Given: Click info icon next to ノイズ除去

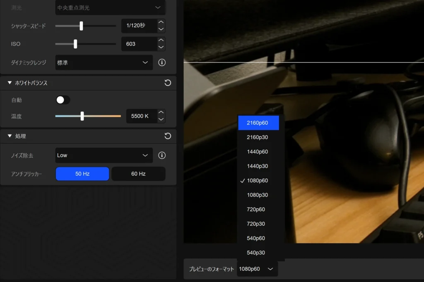Looking at the screenshot, I should pos(162,155).
